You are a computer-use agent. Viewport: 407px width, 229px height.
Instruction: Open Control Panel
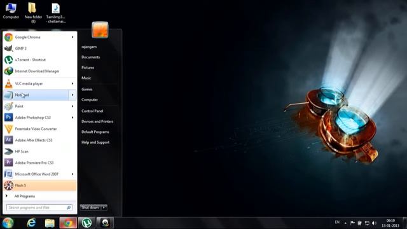tap(92, 111)
